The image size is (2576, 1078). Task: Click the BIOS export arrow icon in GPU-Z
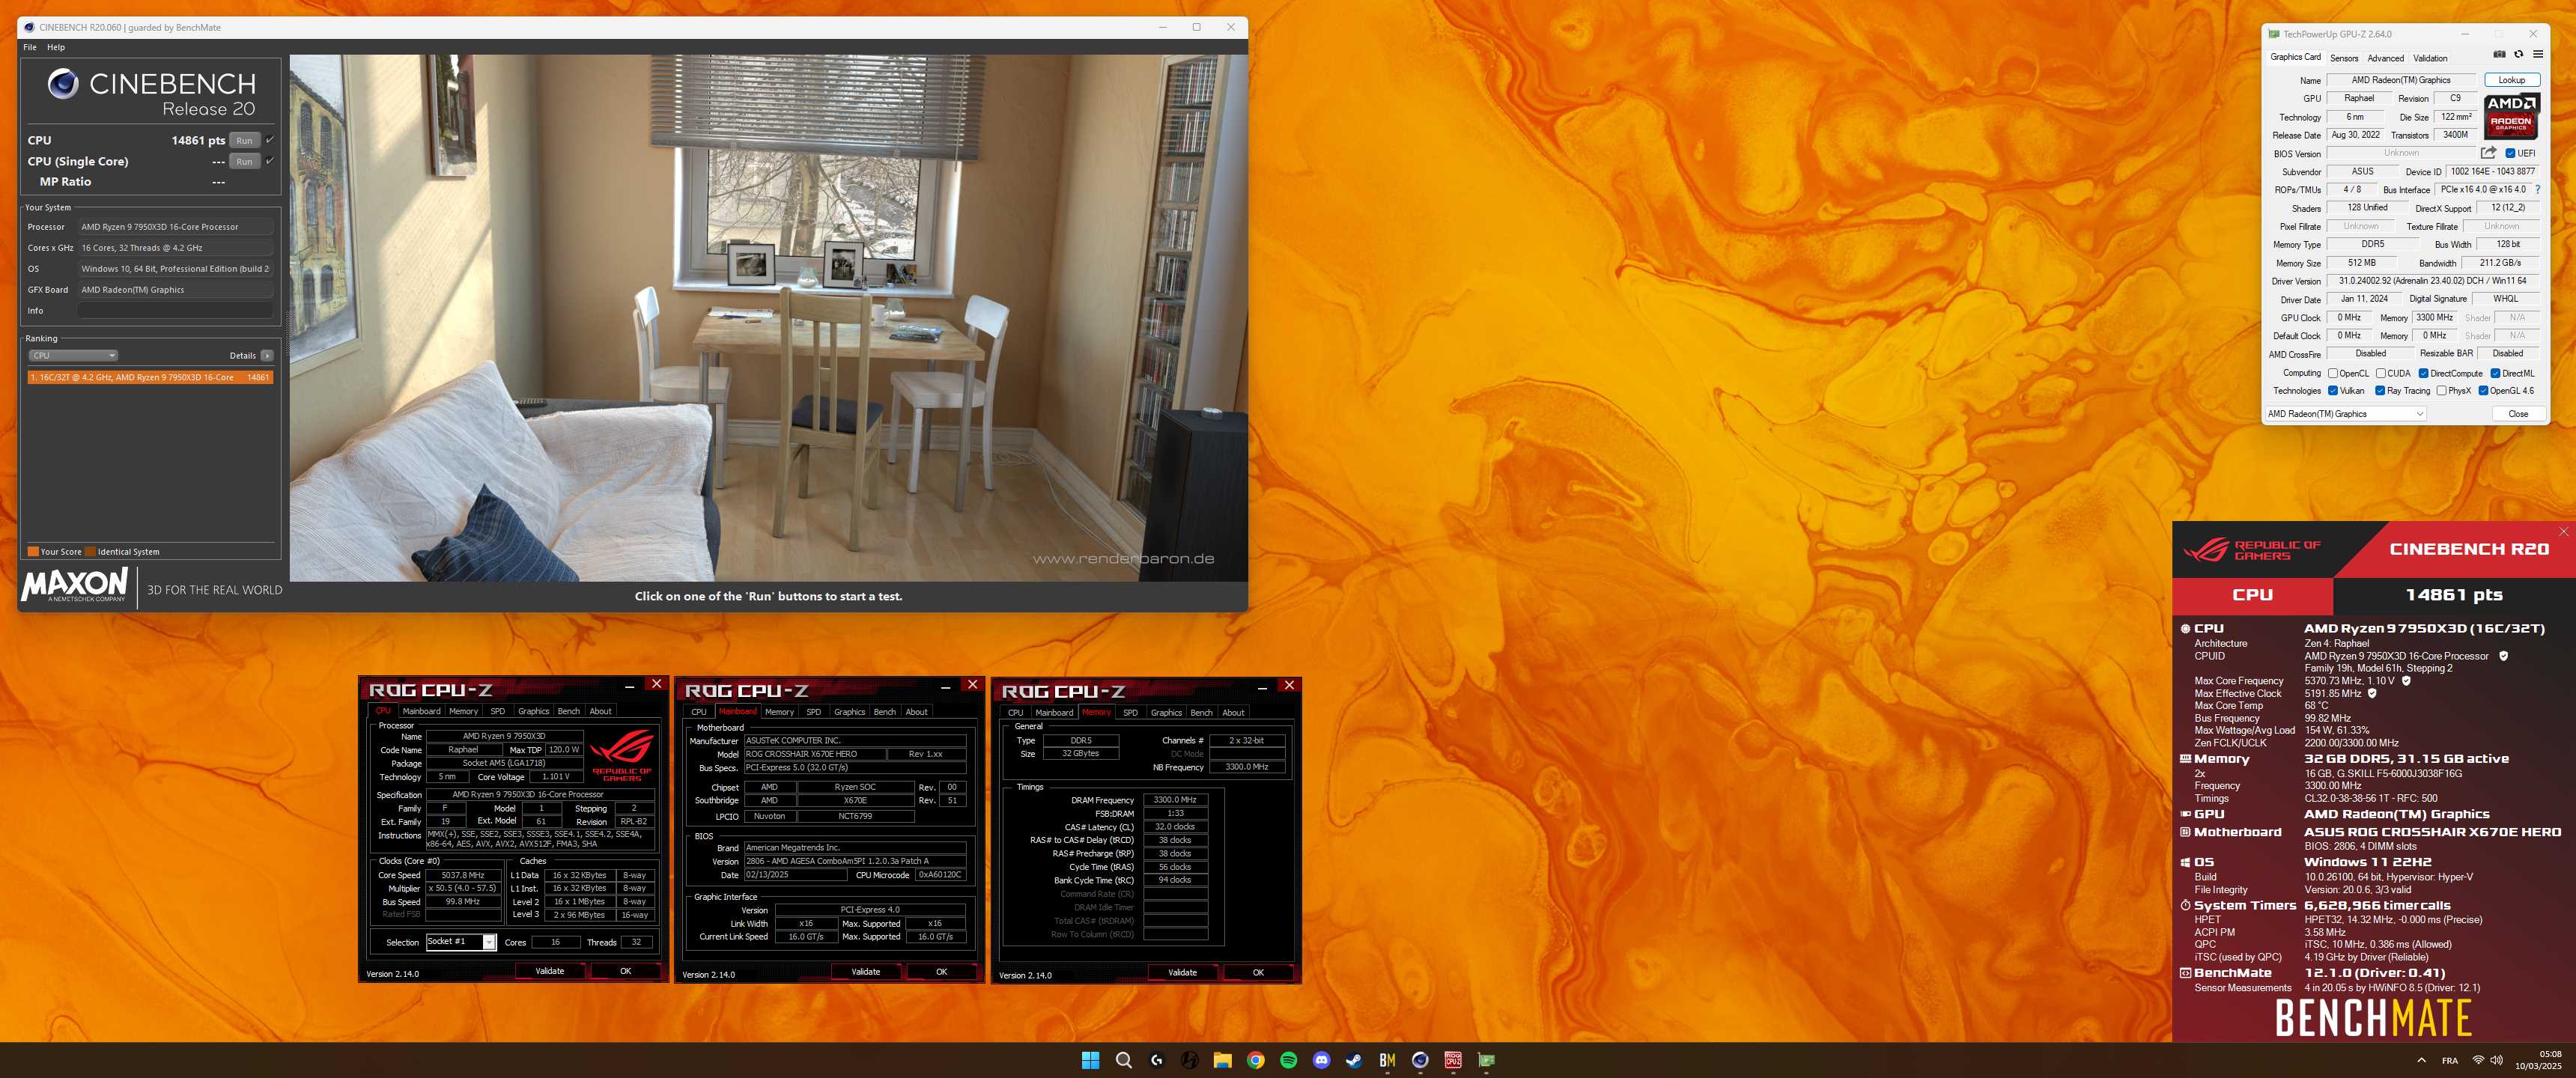[2489, 153]
